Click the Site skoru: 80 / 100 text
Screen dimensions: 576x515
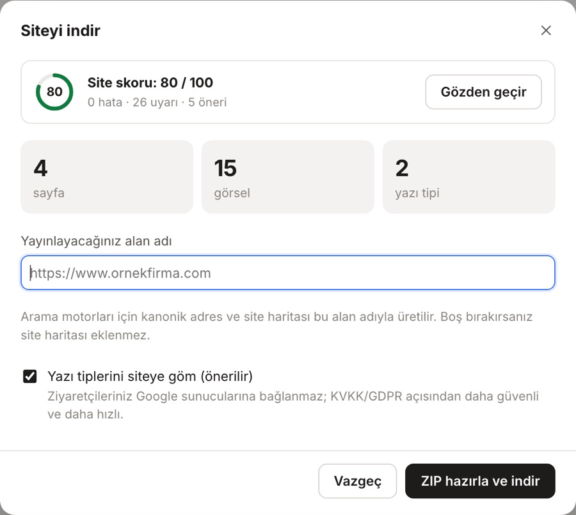150,83
